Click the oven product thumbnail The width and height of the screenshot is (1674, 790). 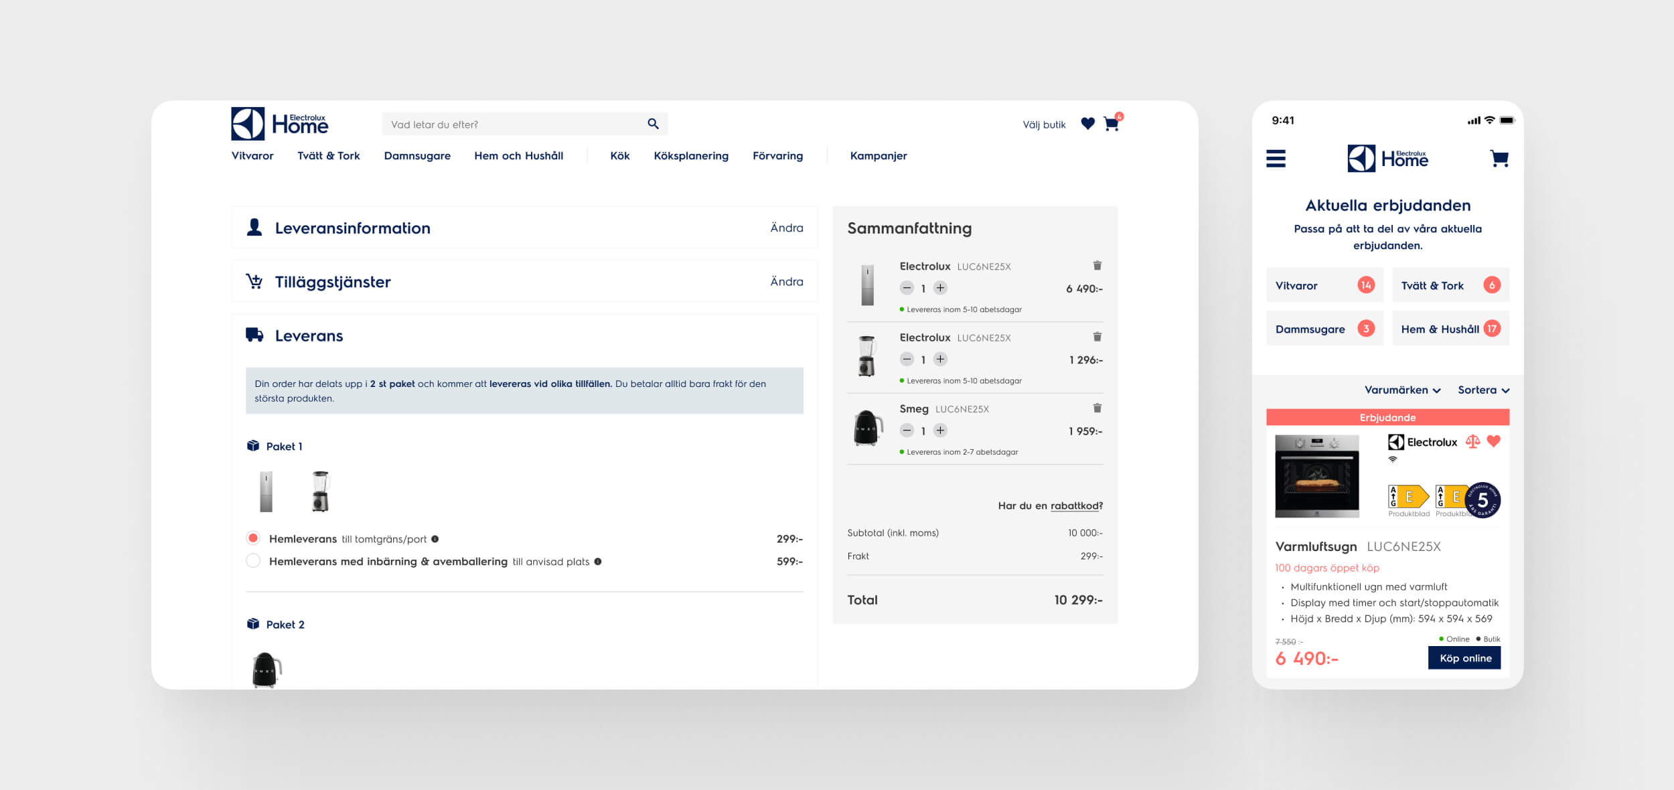[x=1316, y=476]
